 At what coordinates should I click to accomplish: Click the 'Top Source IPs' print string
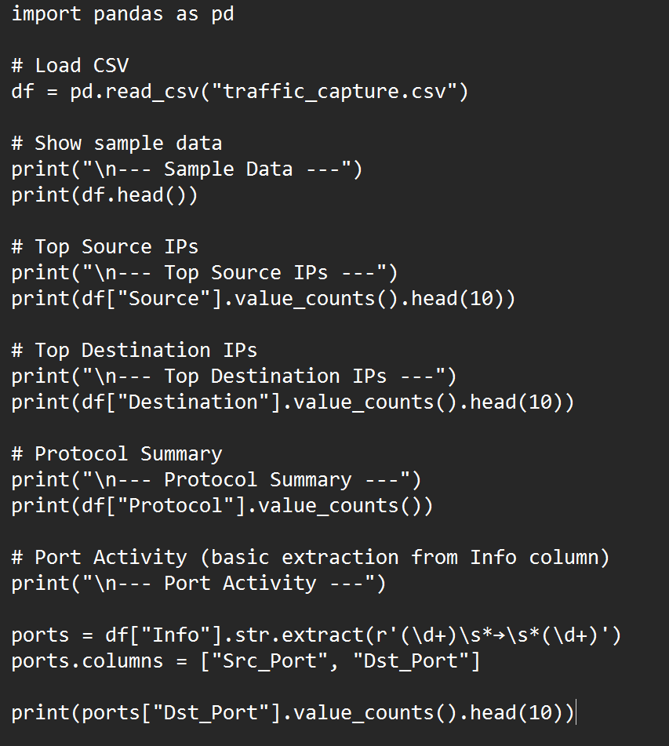click(x=205, y=273)
